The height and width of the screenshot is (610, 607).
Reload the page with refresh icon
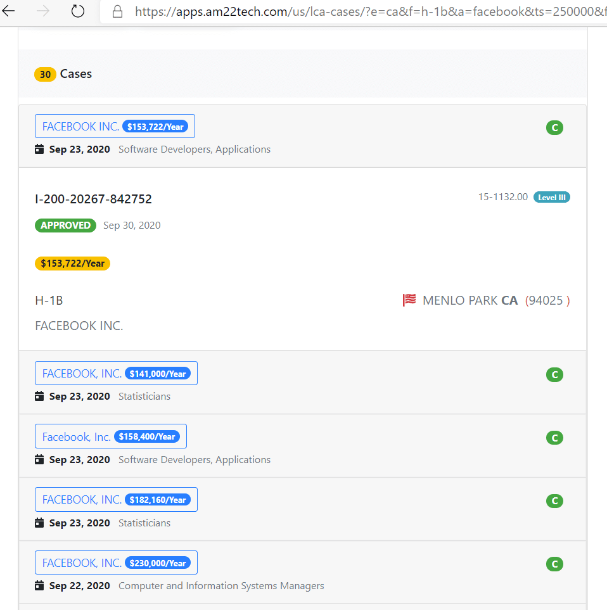coord(78,11)
